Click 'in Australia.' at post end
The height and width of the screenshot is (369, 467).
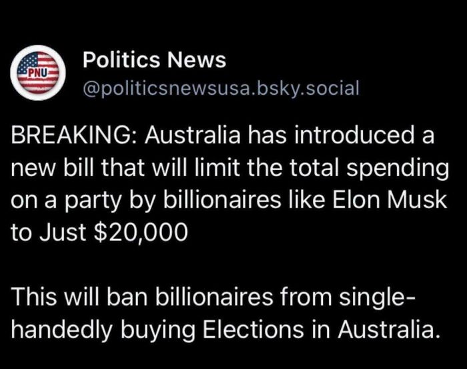tap(376, 330)
